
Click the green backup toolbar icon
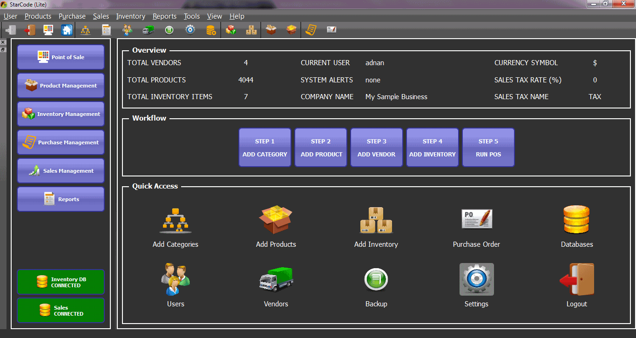pos(169,30)
